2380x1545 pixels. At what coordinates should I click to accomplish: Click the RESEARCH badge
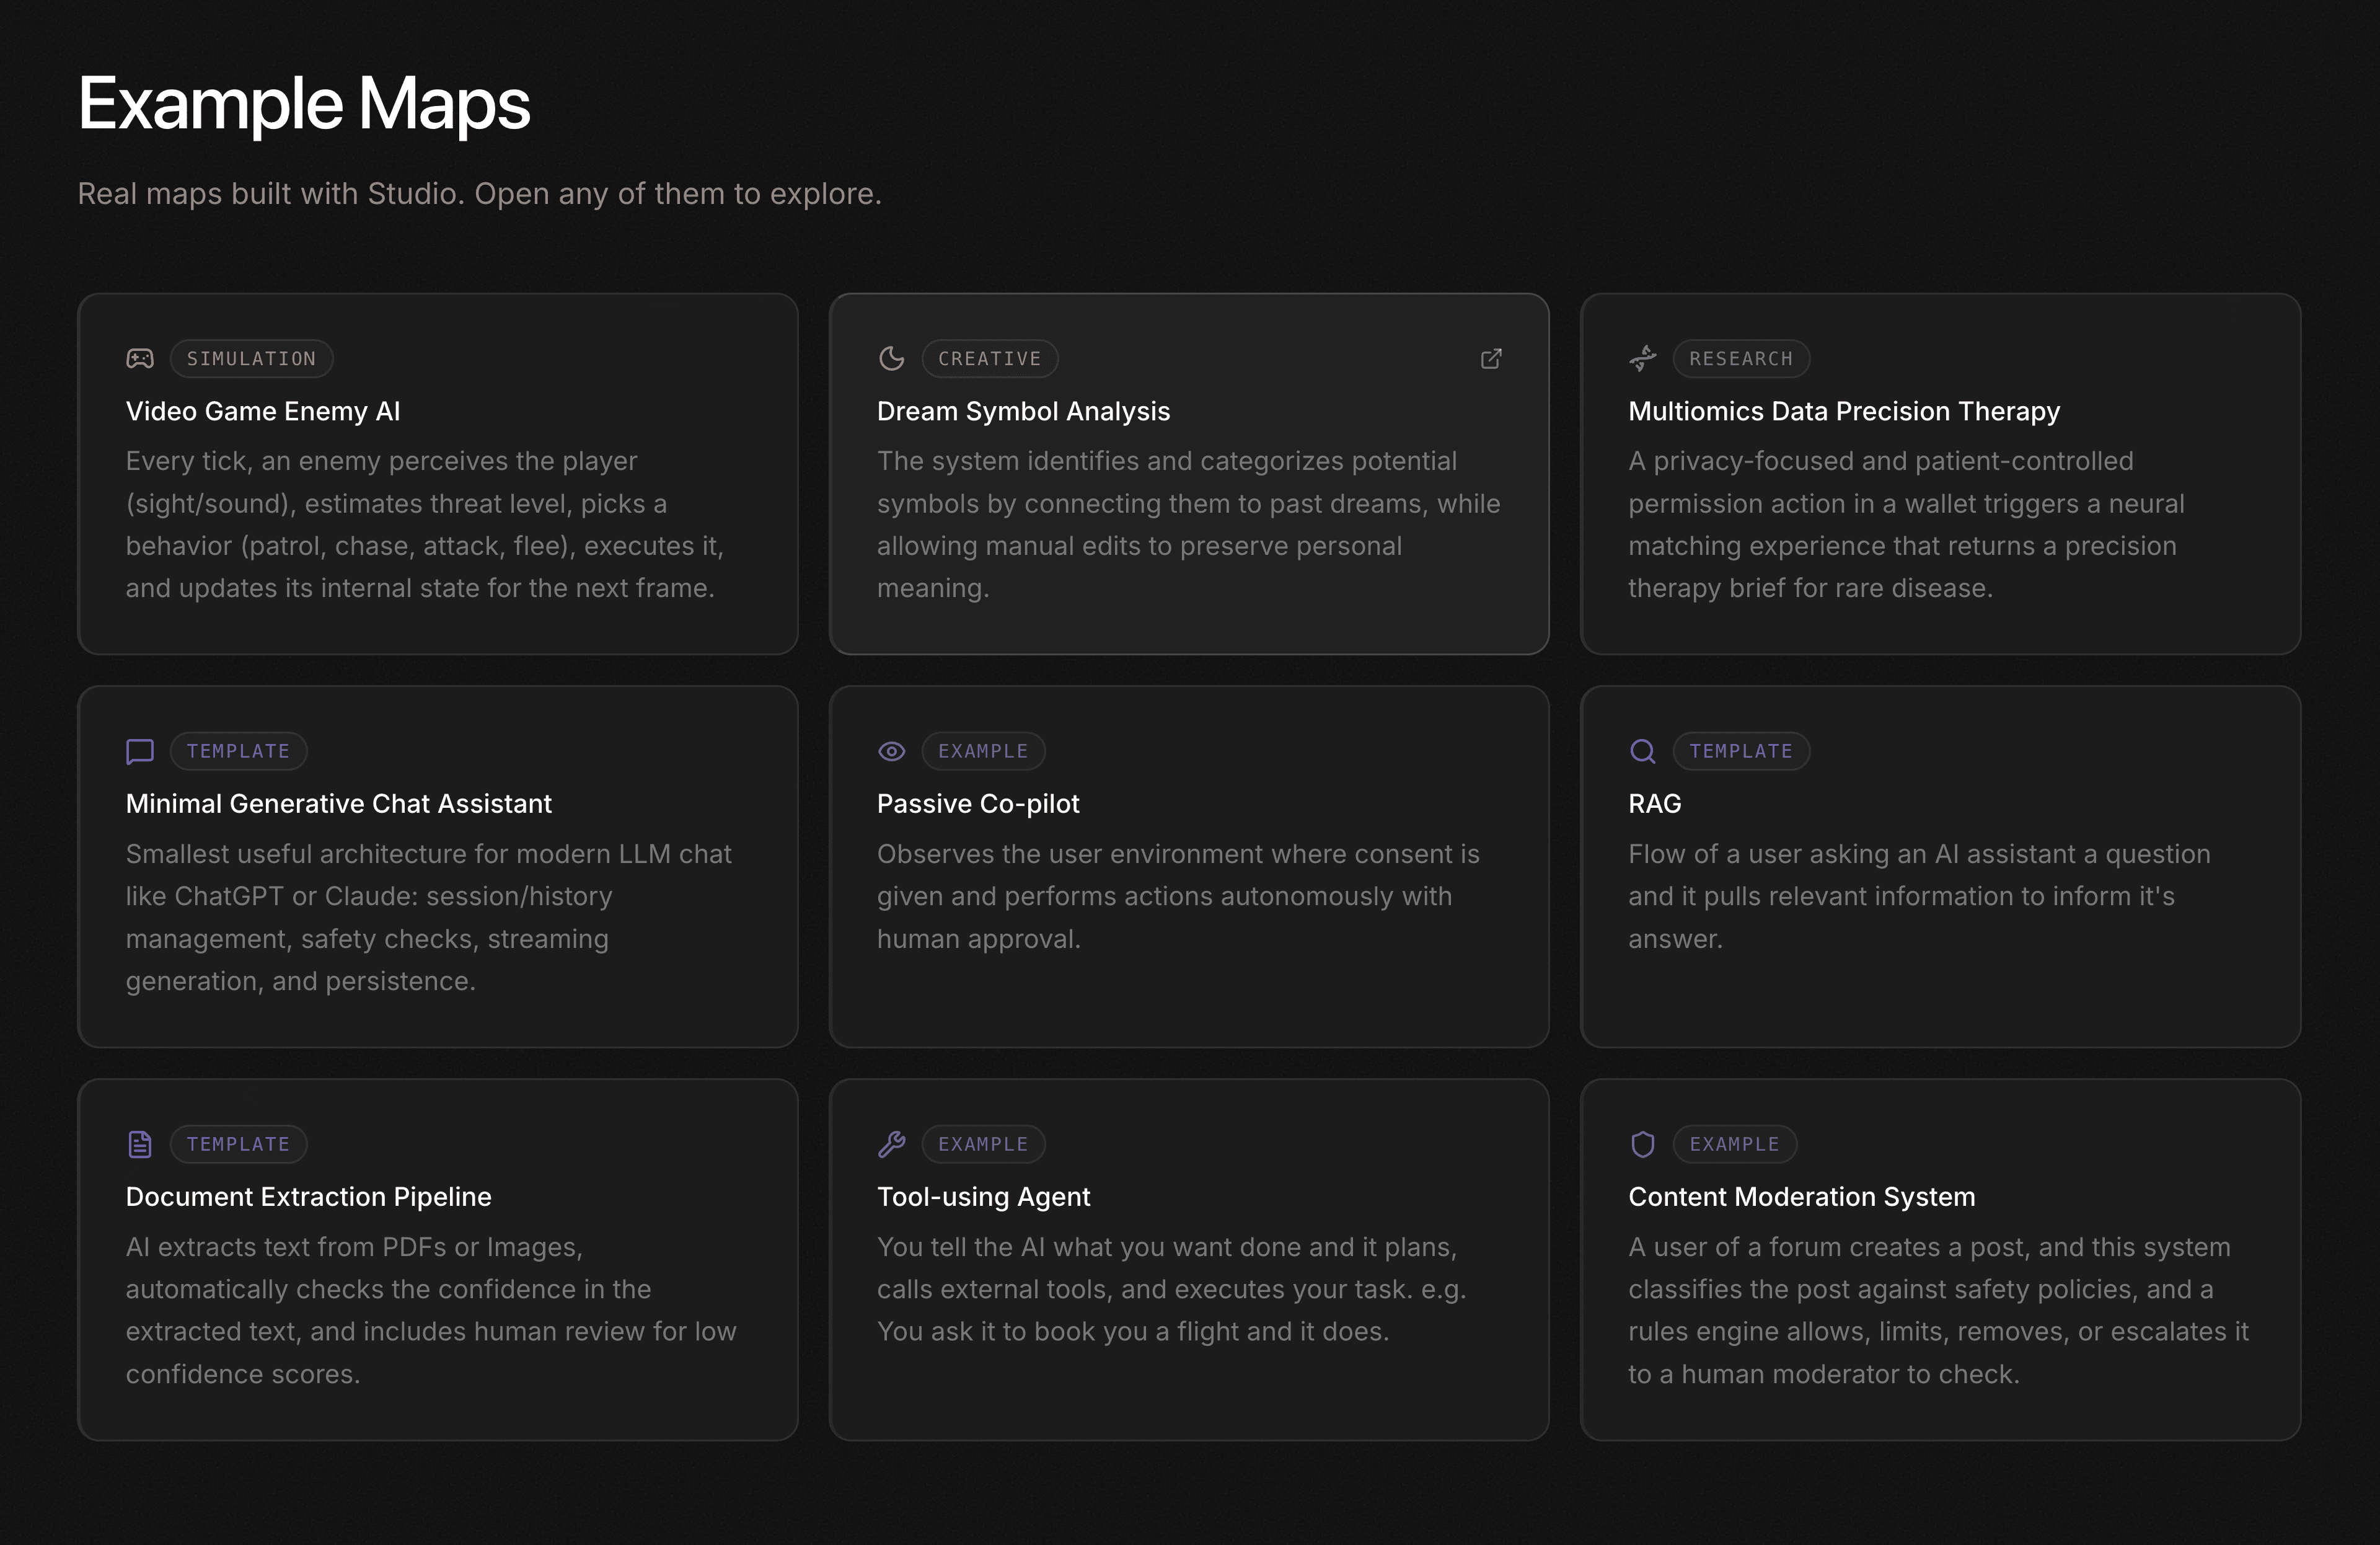tap(1741, 359)
